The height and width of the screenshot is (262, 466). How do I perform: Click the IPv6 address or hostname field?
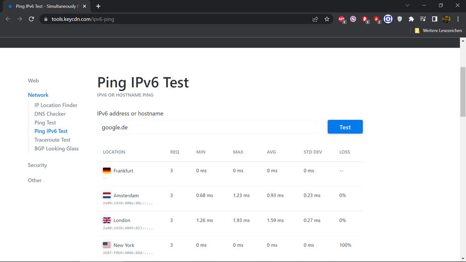click(207, 127)
